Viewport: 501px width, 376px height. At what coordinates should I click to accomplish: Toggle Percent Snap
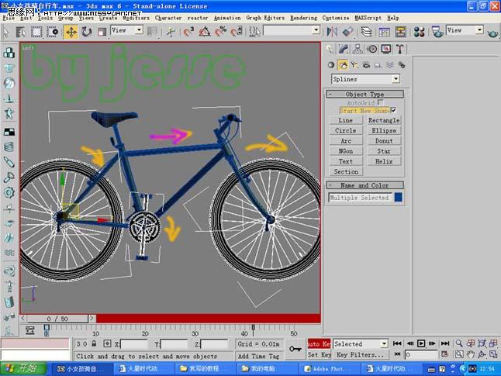[x=220, y=32]
